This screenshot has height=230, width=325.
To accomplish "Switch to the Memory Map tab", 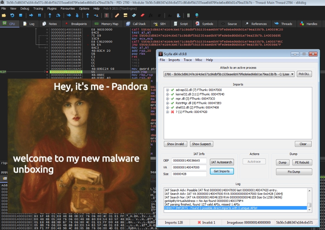I will [x=107, y=24].
